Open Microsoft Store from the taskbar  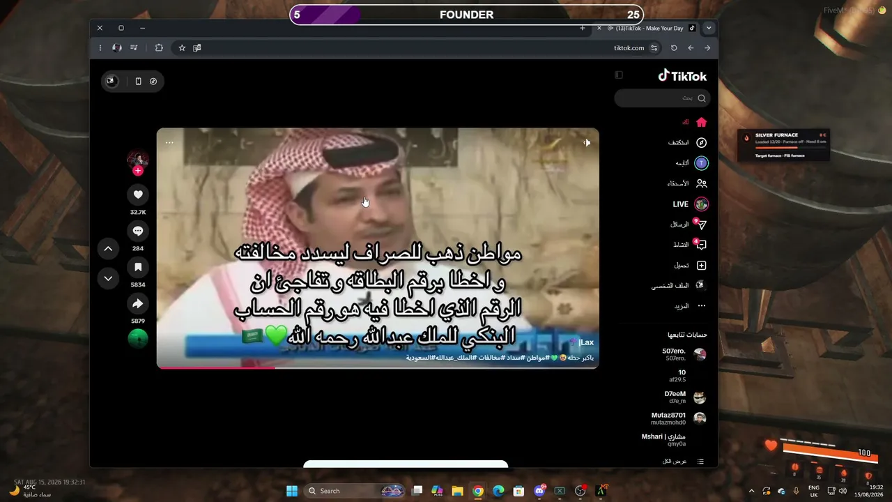point(518,491)
